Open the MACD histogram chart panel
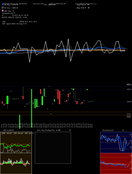Screen dimensions: 132x174 point(16,163)
